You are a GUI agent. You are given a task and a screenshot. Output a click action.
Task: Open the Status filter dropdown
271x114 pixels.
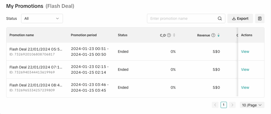click(x=42, y=18)
